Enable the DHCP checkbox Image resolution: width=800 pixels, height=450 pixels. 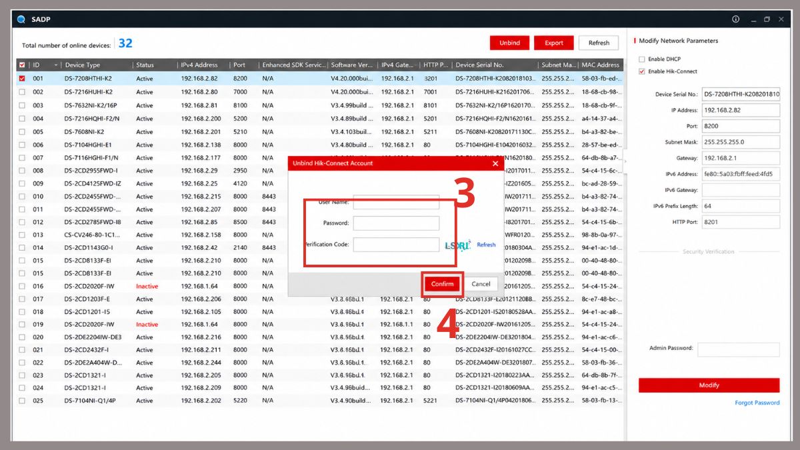coord(642,59)
